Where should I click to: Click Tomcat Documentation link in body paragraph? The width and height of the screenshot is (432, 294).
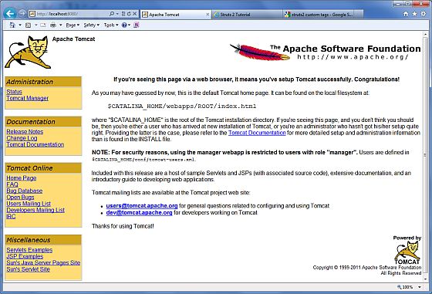coord(257,133)
